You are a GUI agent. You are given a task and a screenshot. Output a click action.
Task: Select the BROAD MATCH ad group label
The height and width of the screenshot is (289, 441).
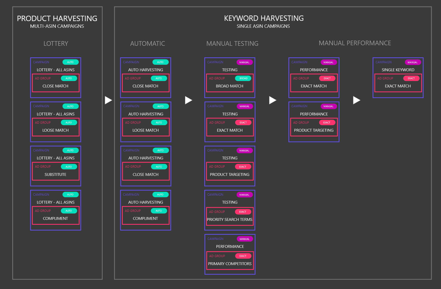coord(230,86)
